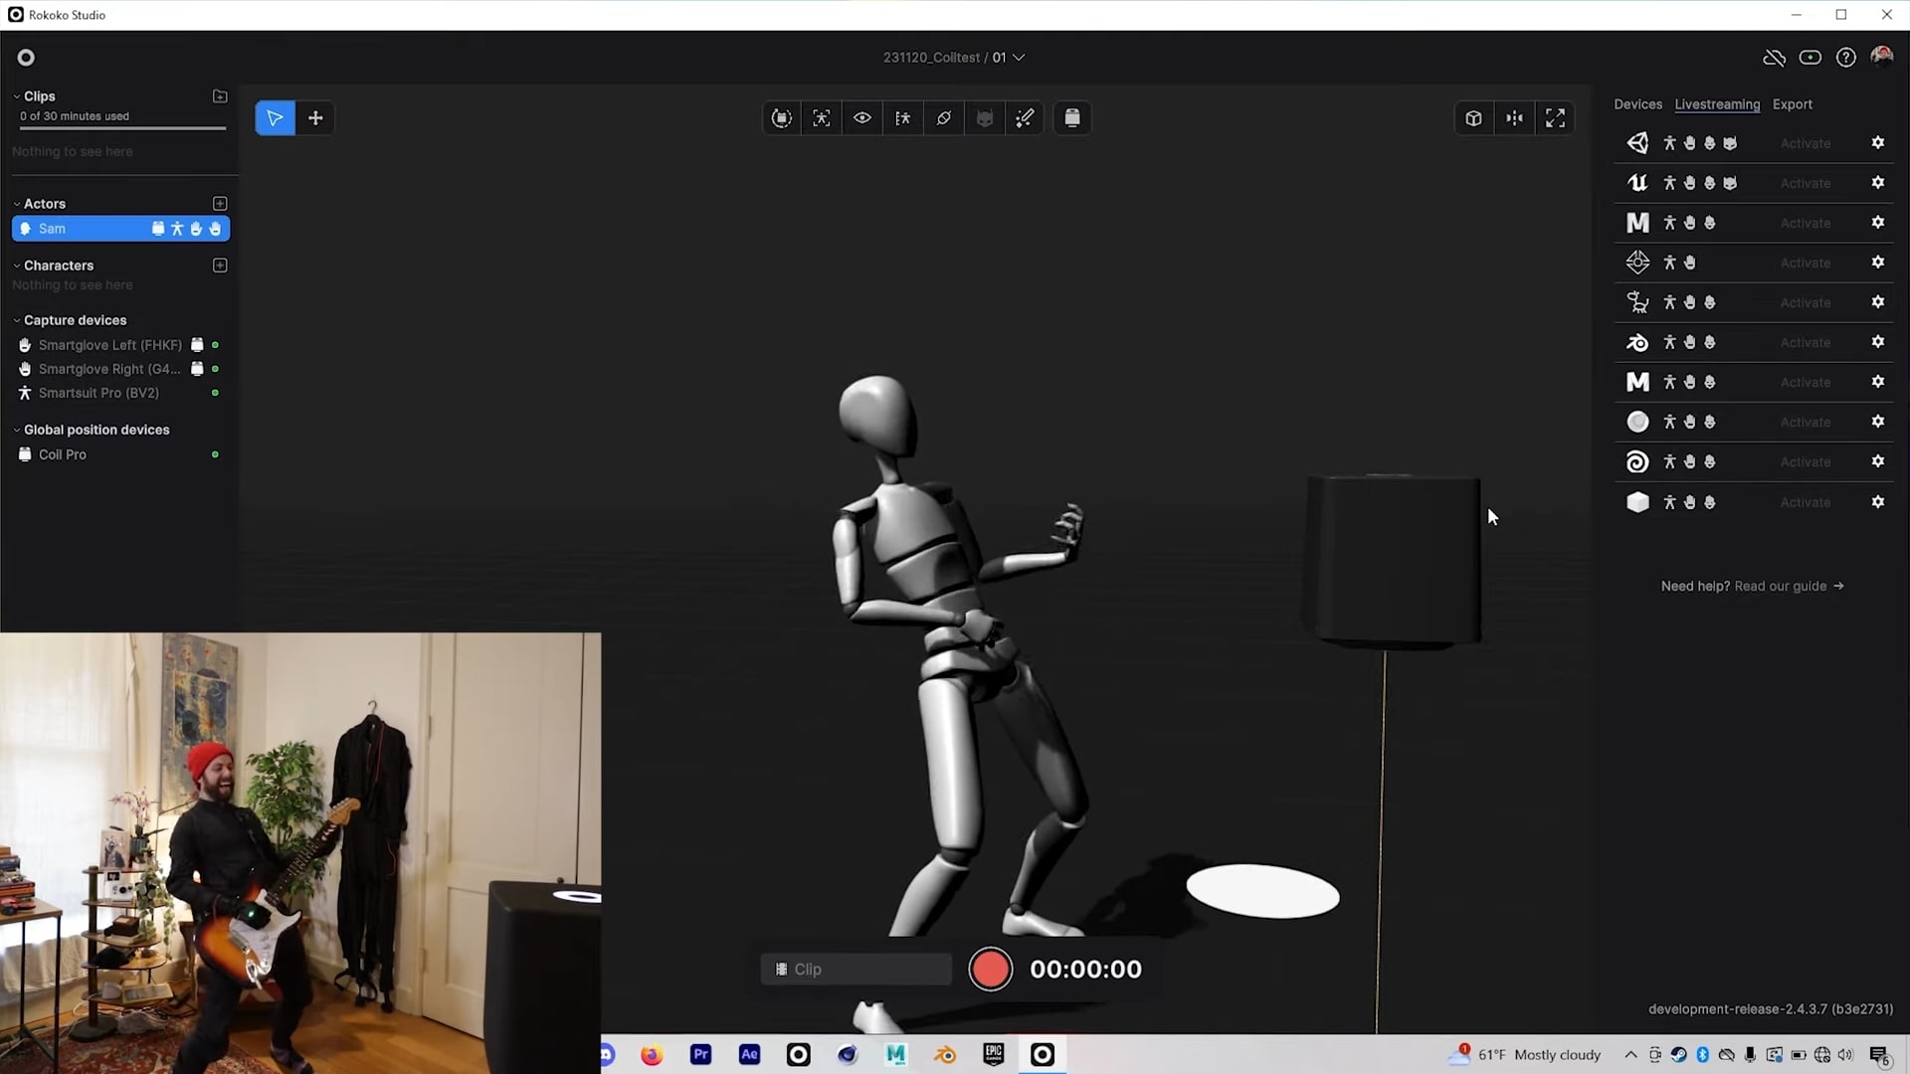
Task: Click the Unreal Engine livestream icon
Action: (x=1637, y=182)
